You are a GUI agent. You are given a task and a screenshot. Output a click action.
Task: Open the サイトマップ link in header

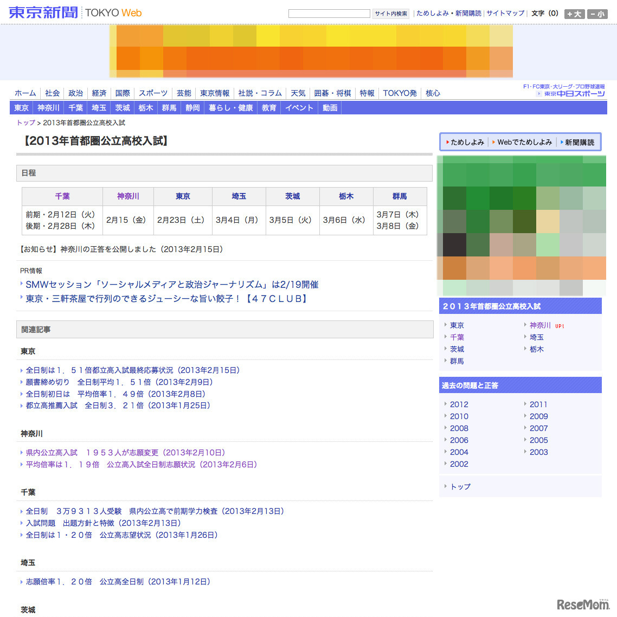(x=505, y=14)
